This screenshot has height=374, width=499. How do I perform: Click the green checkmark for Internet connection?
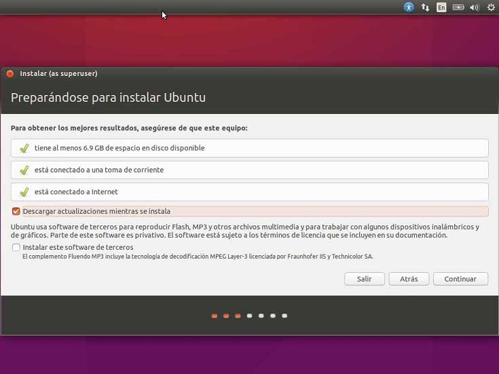pyautogui.click(x=24, y=192)
